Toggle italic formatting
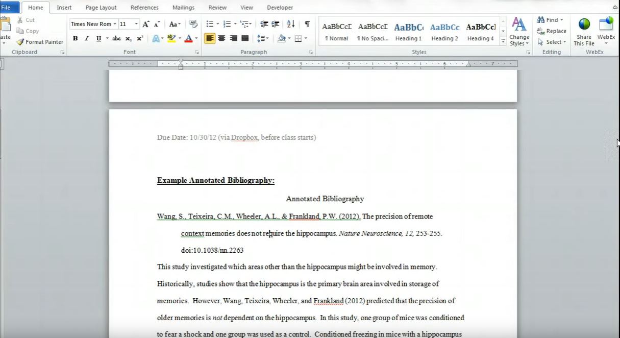Viewport: 620px width, 338px height. pos(87,38)
